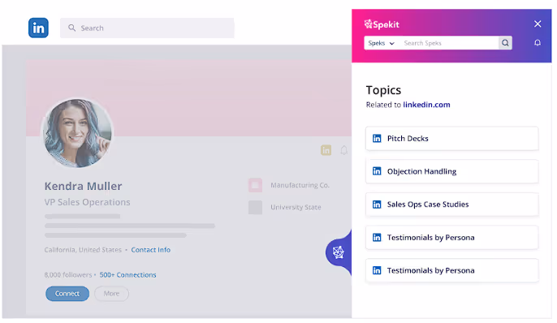Viewport: 557px width, 323px height.
Task: Close the Spekit panel
Action: click(x=538, y=24)
